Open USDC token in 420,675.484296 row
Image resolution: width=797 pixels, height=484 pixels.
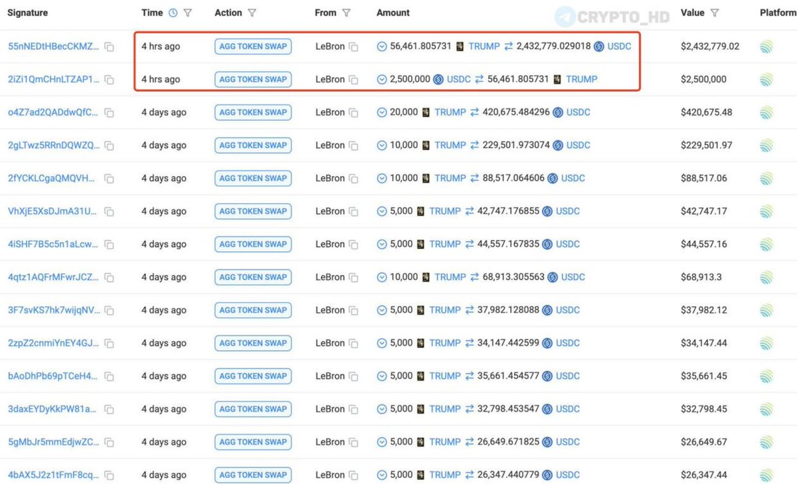pos(578,112)
